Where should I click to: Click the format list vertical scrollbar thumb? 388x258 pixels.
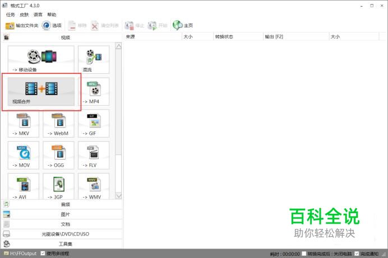pyautogui.click(x=118, y=102)
